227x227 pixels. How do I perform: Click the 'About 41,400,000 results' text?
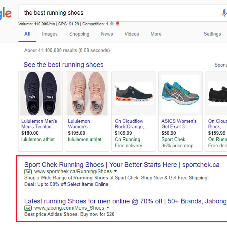tap(67, 50)
